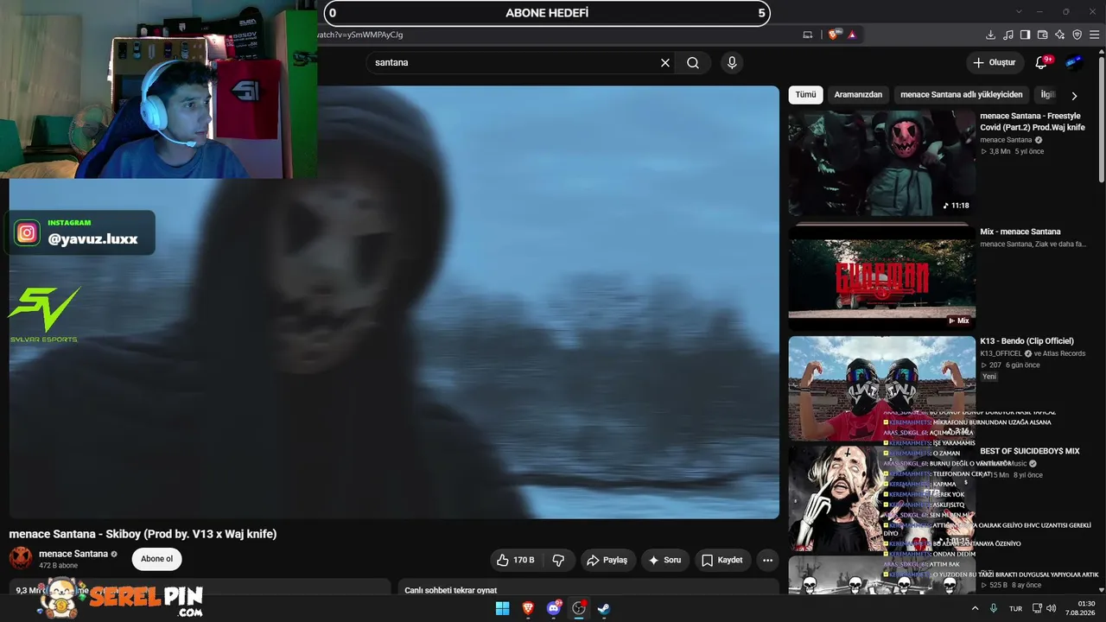Click the page address URL bar
1106x622 pixels.
[553, 35]
